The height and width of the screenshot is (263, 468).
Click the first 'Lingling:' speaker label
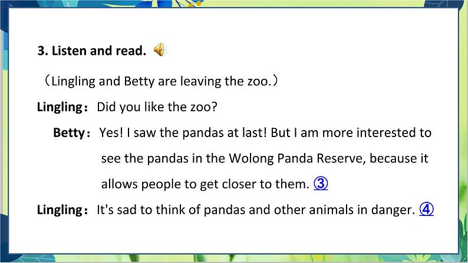(x=62, y=107)
